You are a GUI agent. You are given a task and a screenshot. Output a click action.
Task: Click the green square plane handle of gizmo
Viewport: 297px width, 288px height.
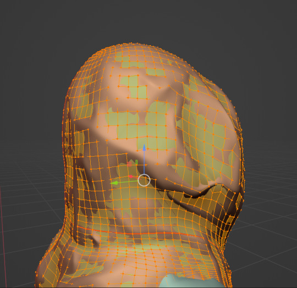pyautogui.click(x=136, y=162)
